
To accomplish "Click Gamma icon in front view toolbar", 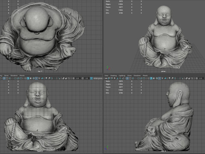I will [x=82, y=78].
